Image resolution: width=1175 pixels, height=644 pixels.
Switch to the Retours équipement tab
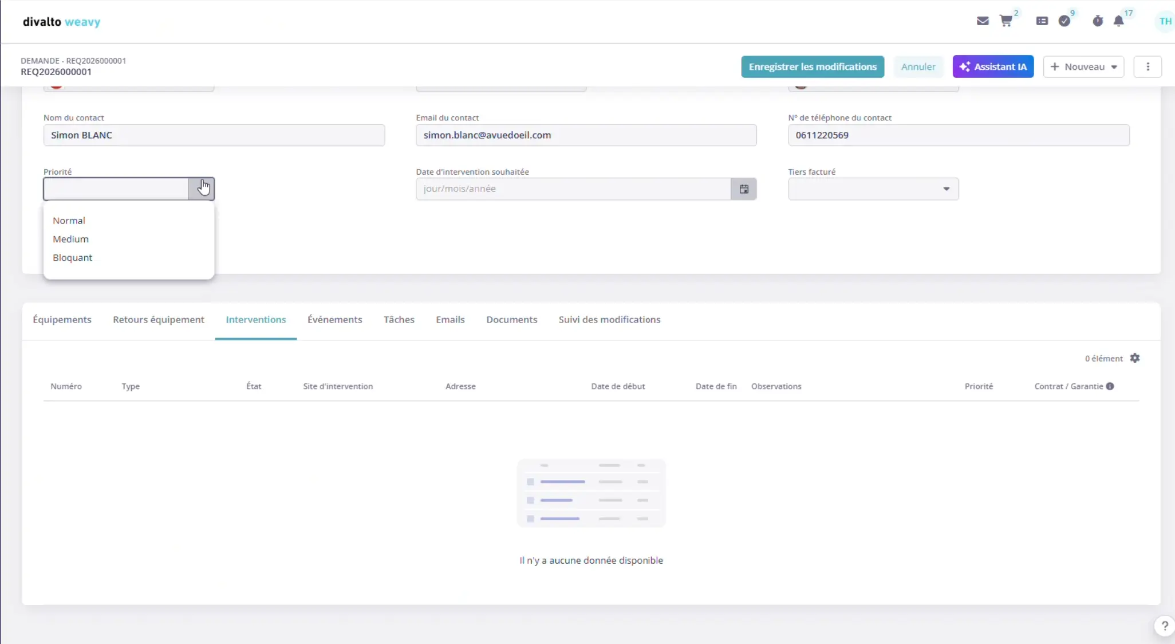click(x=159, y=320)
